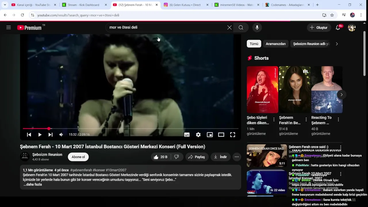Show more filter chips with right arrow
Viewport: 368px width, 207px height.
click(337, 44)
